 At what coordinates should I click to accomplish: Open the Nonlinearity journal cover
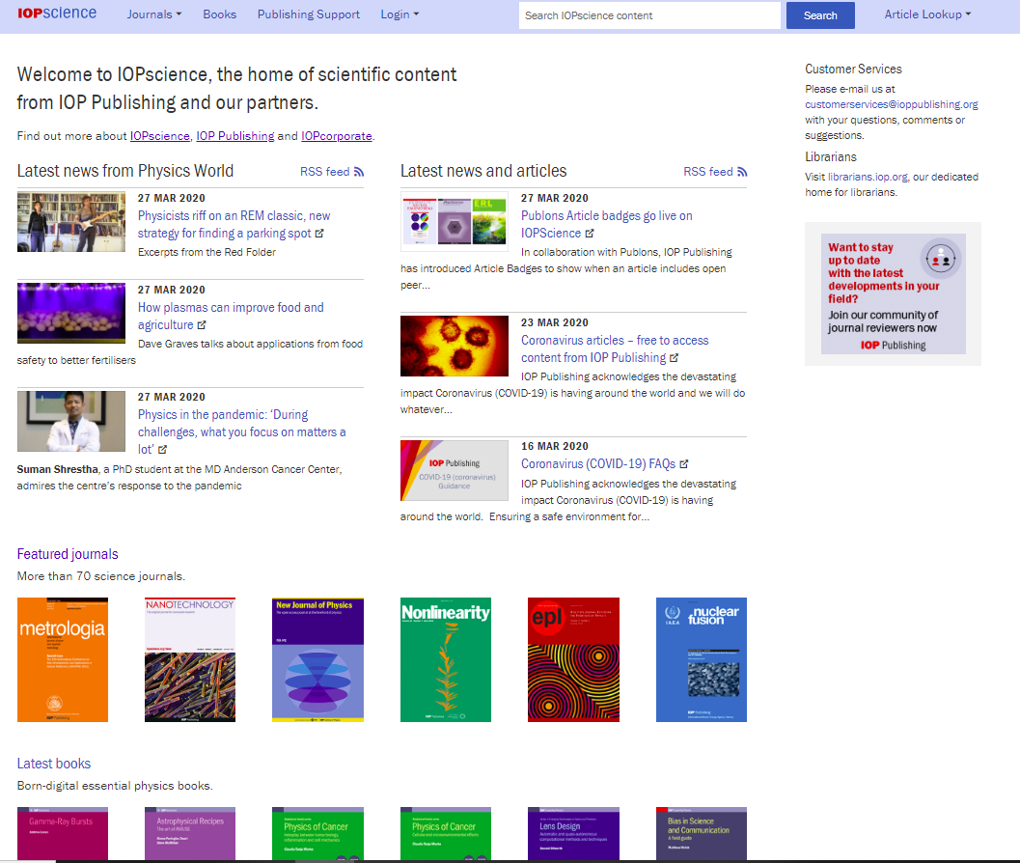tap(446, 660)
